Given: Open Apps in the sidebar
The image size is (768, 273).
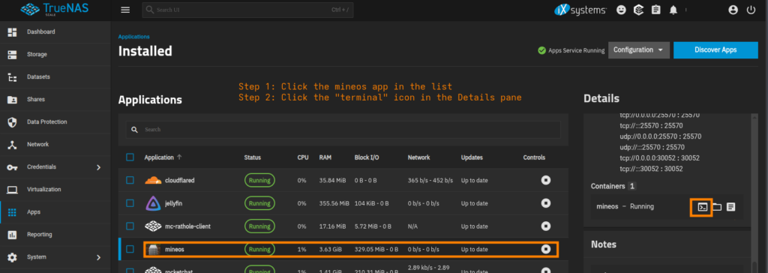Looking at the screenshot, I should [x=55, y=212].
